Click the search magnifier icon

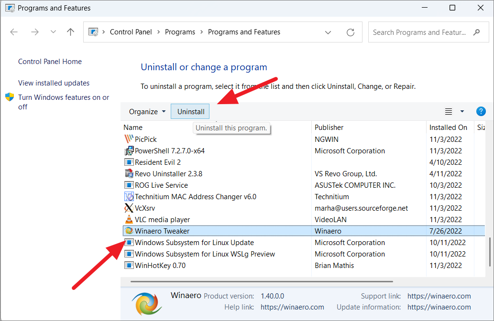(477, 32)
